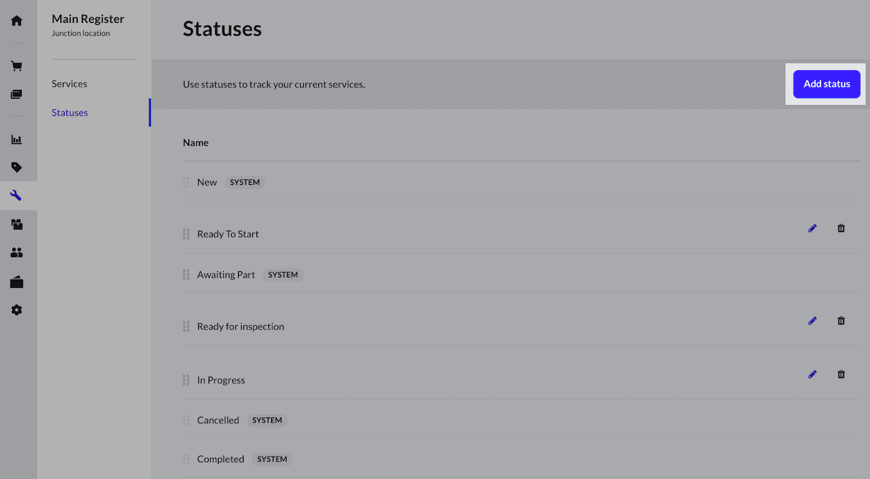870x479 pixels.
Task: Open the settings gear icon
Action: click(x=17, y=310)
